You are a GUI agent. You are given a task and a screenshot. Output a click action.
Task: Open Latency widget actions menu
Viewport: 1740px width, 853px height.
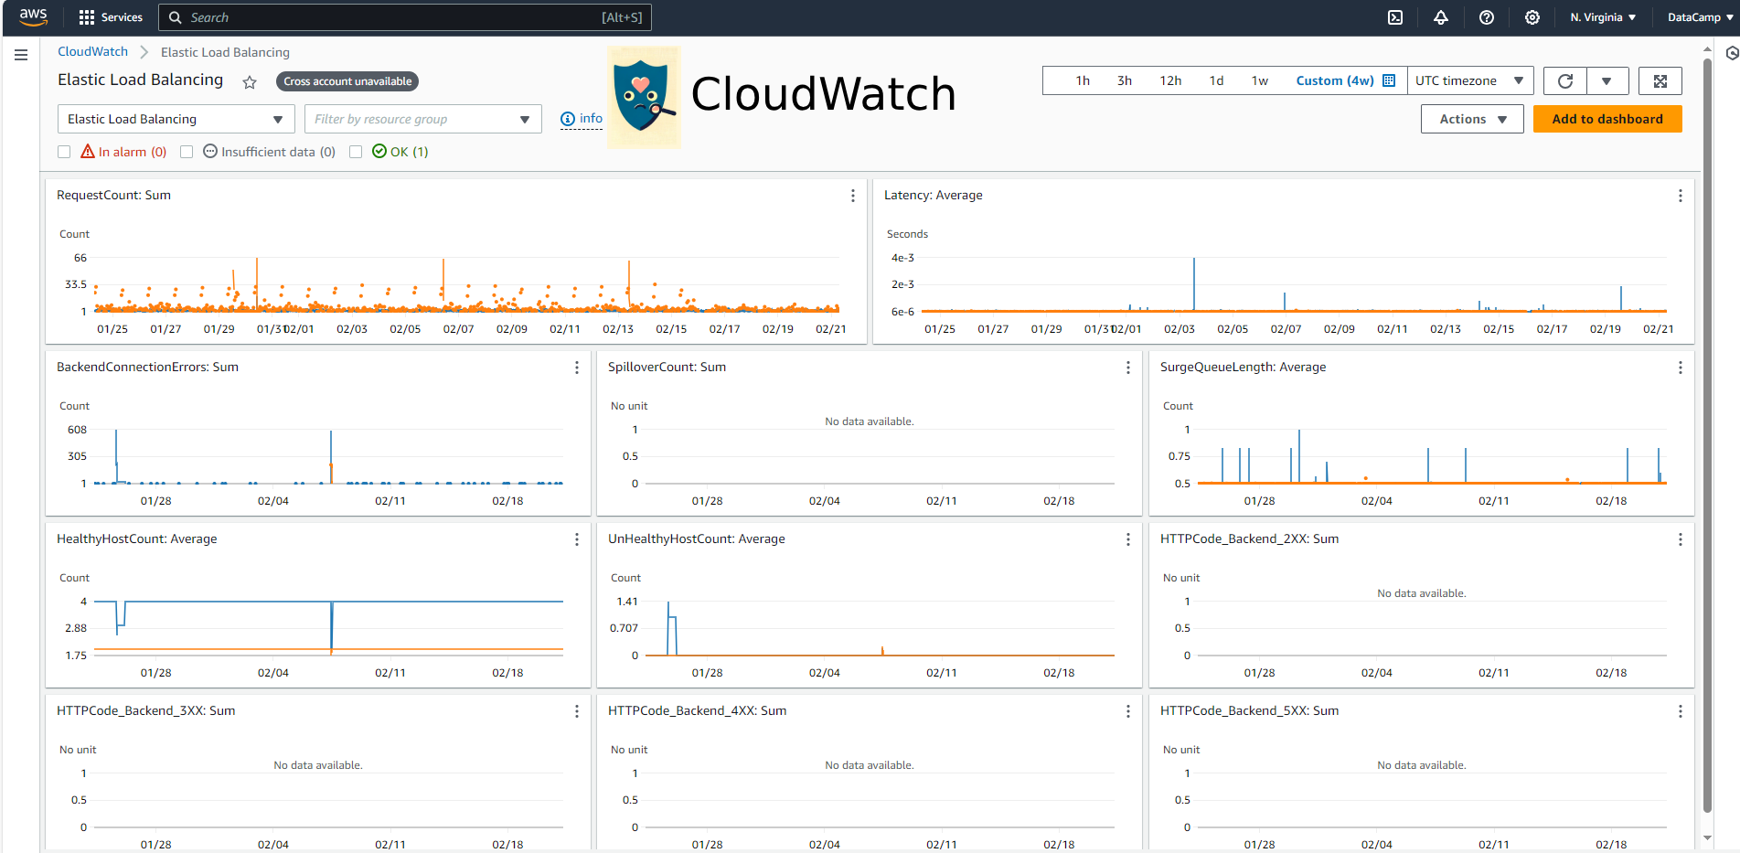pyautogui.click(x=1680, y=196)
